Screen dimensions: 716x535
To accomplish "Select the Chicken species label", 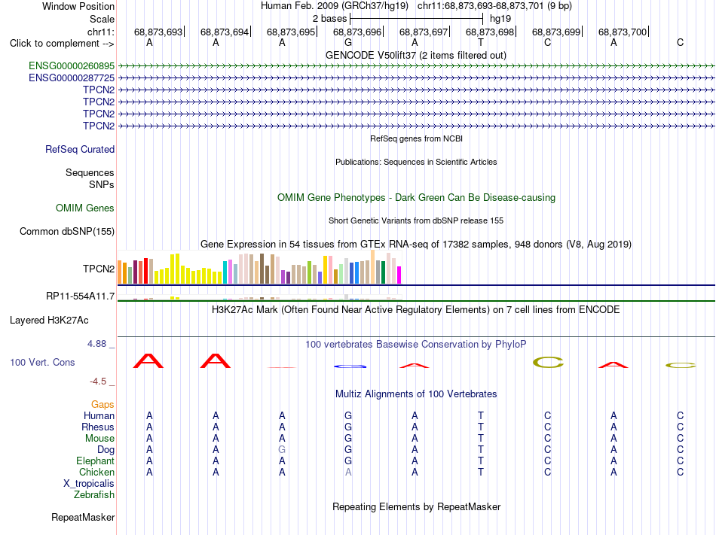I will [96, 472].
